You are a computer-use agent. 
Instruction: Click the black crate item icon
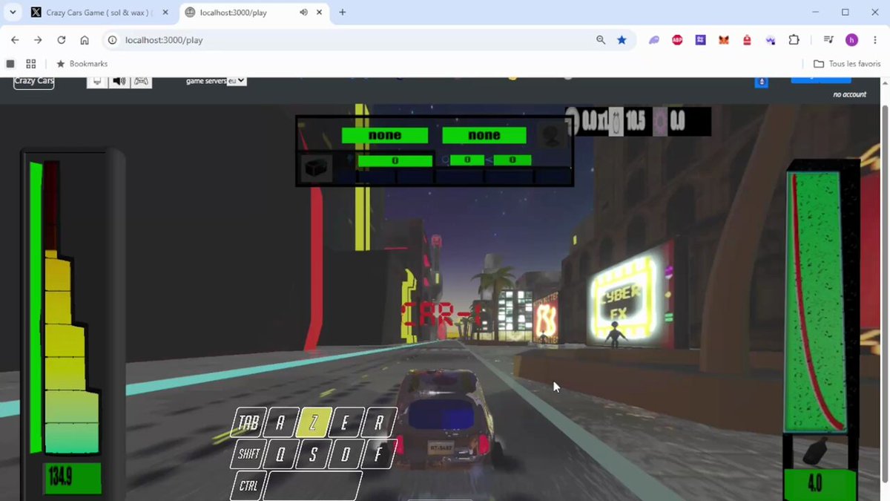(317, 168)
